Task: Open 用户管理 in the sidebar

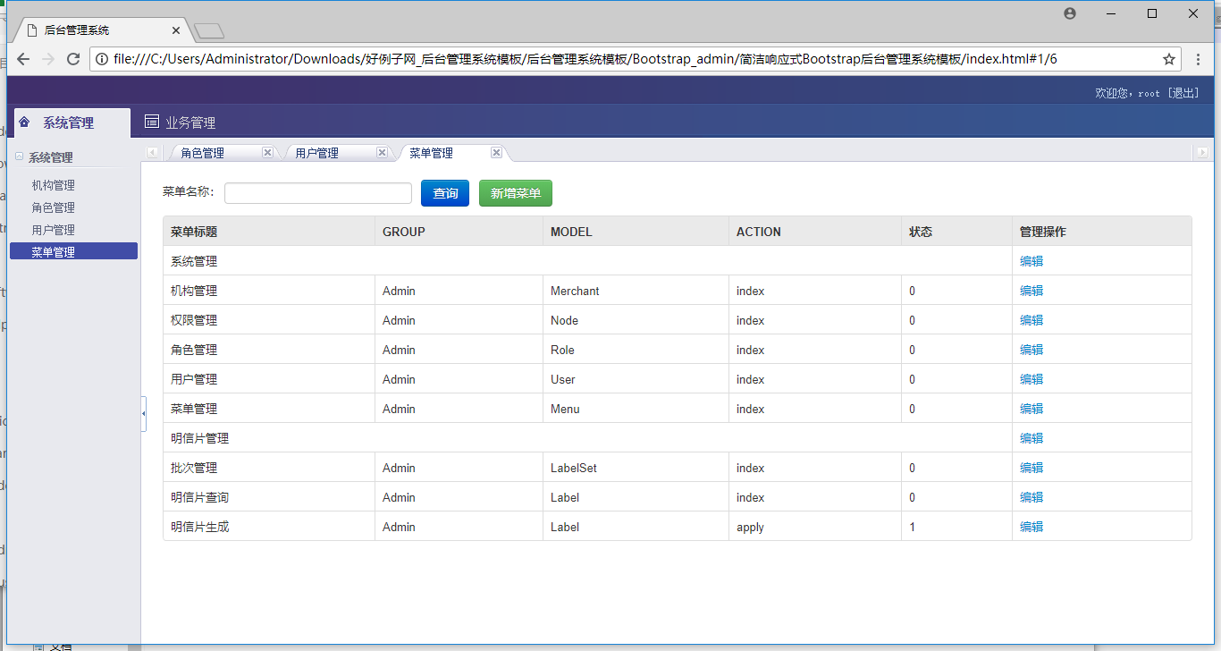Action: [54, 230]
